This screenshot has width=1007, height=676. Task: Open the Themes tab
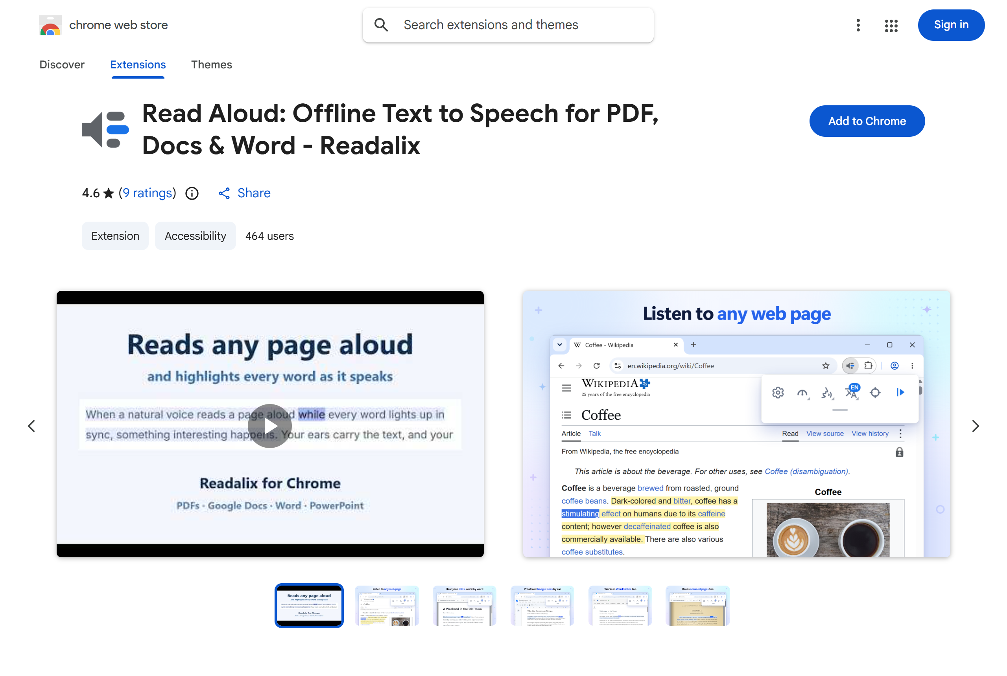[x=211, y=65]
